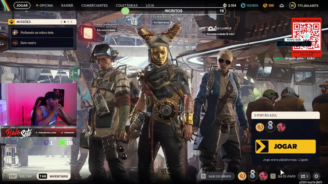The height and width of the screenshot is (184, 328).
Task: Open the friends list showing 5
Action: pyautogui.click(x=304, y=176)
